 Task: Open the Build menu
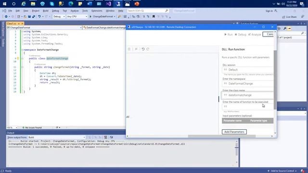click(46, 11)
